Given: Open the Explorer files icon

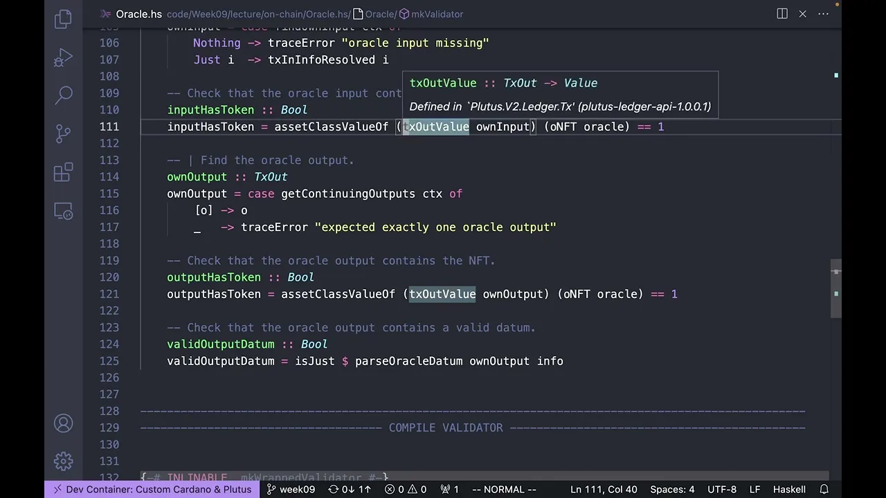Looking at the screenshot, I should point(63,19).
